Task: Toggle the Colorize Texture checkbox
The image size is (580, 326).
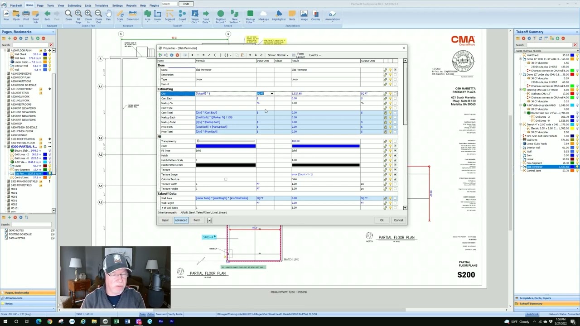Action: [x=226, y=179]
